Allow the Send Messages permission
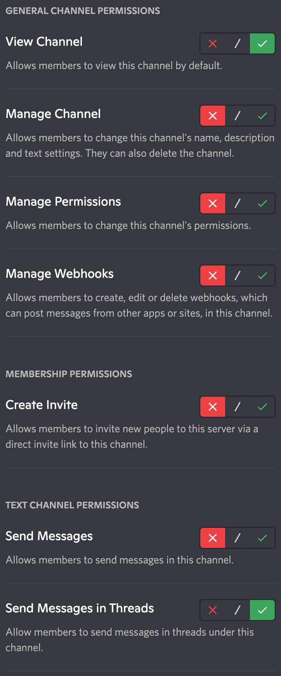 262,538
